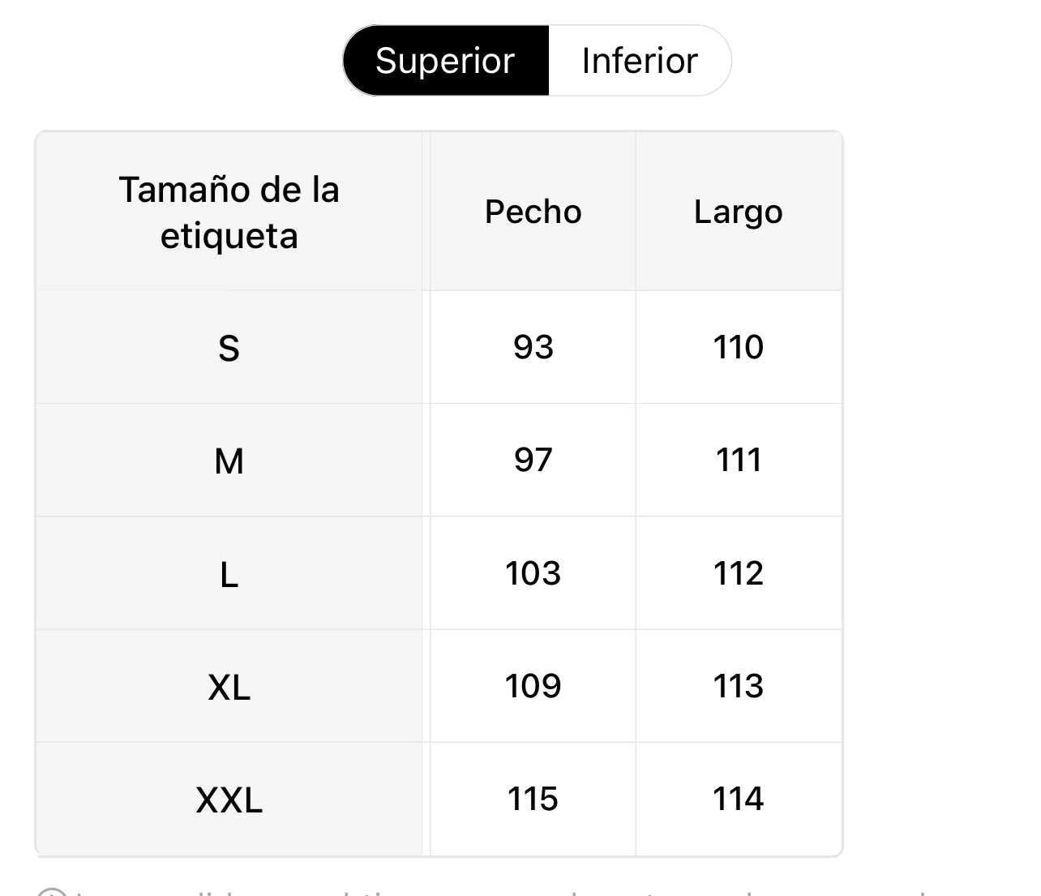Select the XXL size row label

click(x=229, y=800)
